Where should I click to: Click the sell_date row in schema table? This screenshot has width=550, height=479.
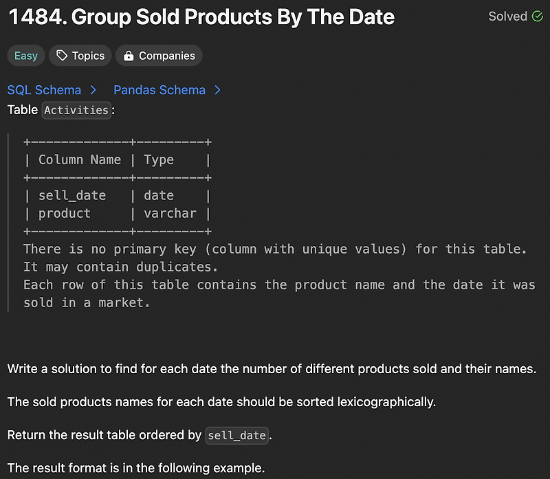(117, 196)
